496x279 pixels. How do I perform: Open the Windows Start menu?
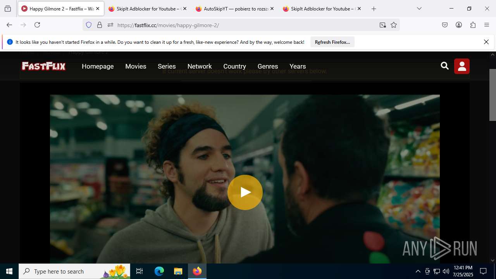(x=9, y=271)
